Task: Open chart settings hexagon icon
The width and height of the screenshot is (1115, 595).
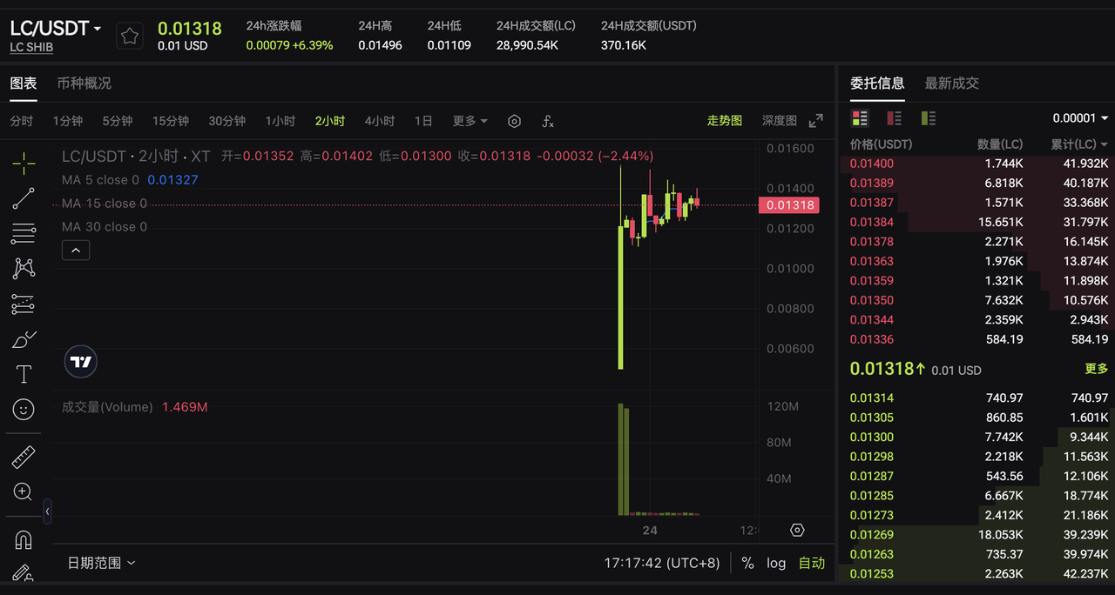Action: pyautogui.click(x=514, y=121)
